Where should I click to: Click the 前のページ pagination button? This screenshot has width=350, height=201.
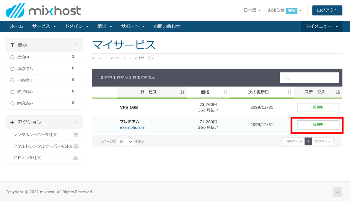click(x=294, y=141)
